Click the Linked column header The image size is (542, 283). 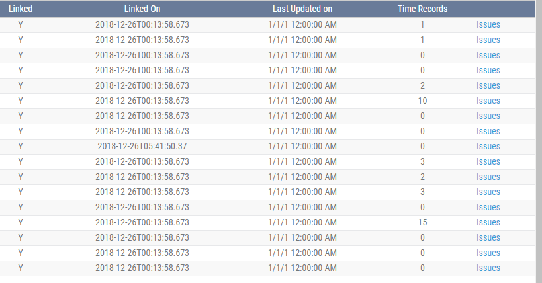tap(21, 9)
